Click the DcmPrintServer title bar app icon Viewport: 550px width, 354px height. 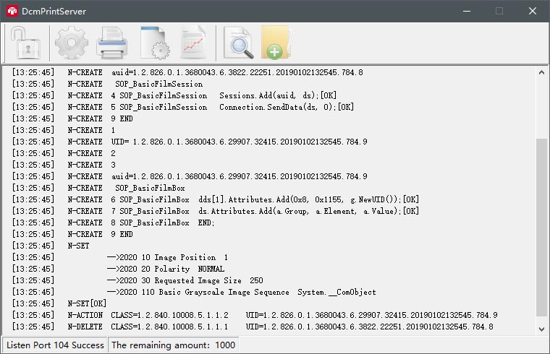click(12, 11)
